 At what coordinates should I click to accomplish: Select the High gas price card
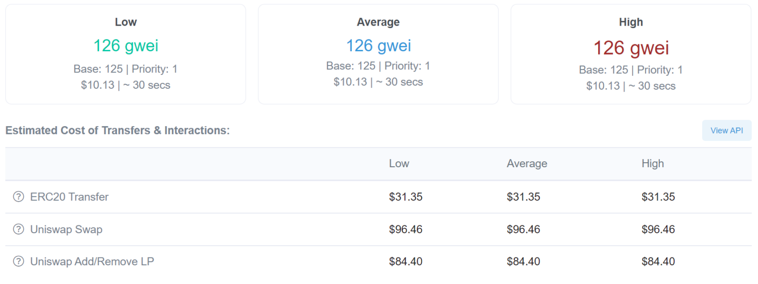coord(631,54)
